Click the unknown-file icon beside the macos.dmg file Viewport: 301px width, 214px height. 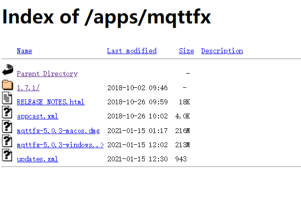tap(7, 127)
